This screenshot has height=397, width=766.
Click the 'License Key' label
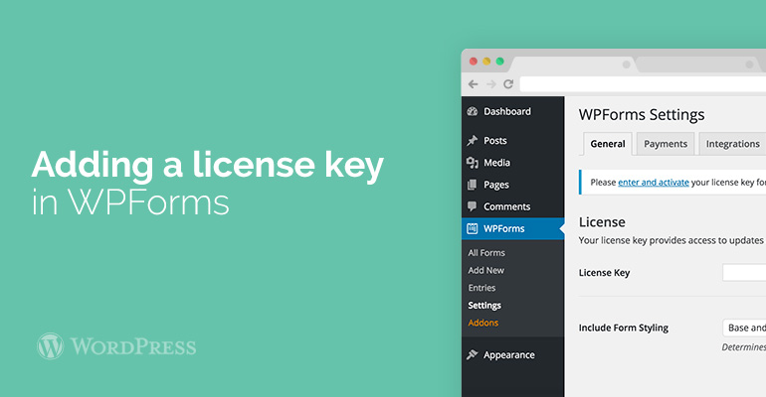(x=604, y=273)
